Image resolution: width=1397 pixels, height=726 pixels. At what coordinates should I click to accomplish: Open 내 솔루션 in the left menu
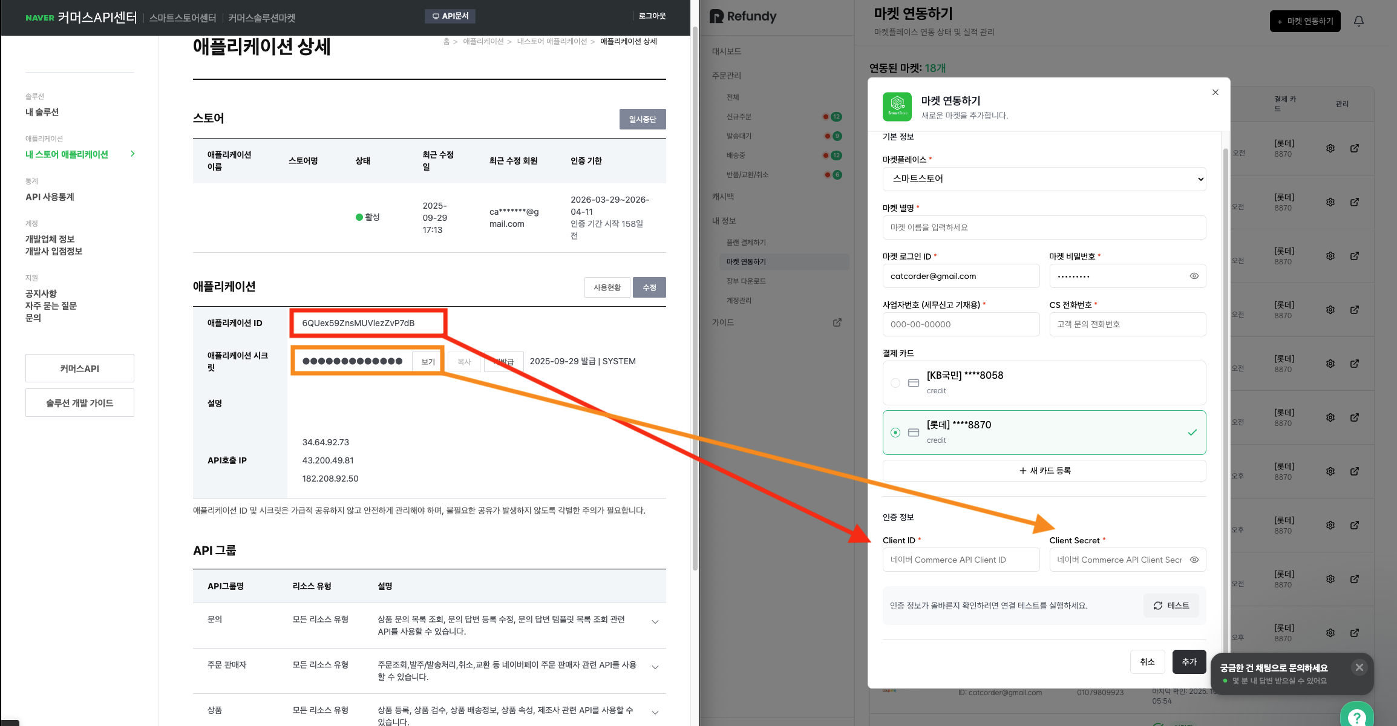tap(42, 112)
